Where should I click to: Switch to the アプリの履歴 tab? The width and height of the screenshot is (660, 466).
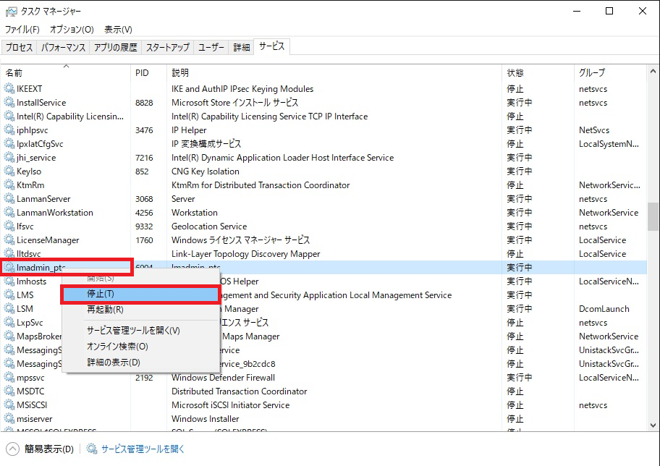(x=115, y=47)
